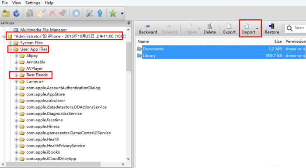Select the com.apple.calculator folder
Viewport: 306px width, 168px height.
(x=45, y=100)
